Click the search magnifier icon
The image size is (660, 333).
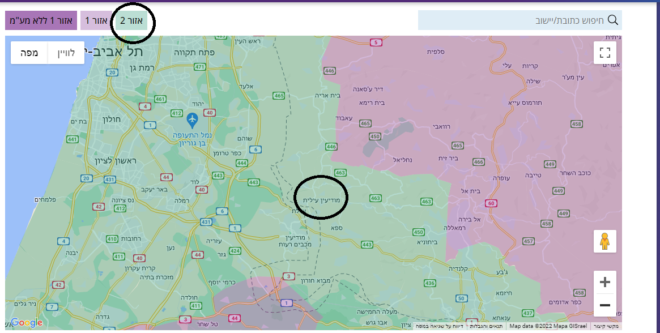[613, 20]
